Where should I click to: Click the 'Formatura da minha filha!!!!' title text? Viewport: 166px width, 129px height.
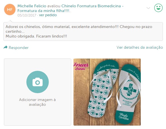[x=44, y=11]
